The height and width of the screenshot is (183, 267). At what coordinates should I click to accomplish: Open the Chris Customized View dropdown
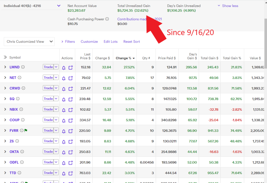tap(29, 41)
